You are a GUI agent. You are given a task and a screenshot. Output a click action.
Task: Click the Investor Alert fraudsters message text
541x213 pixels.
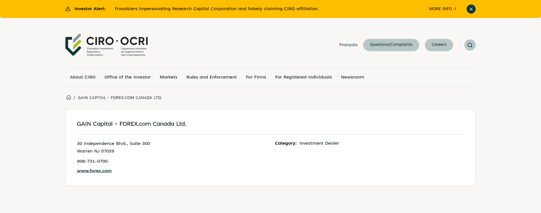(x=217, y=9)
